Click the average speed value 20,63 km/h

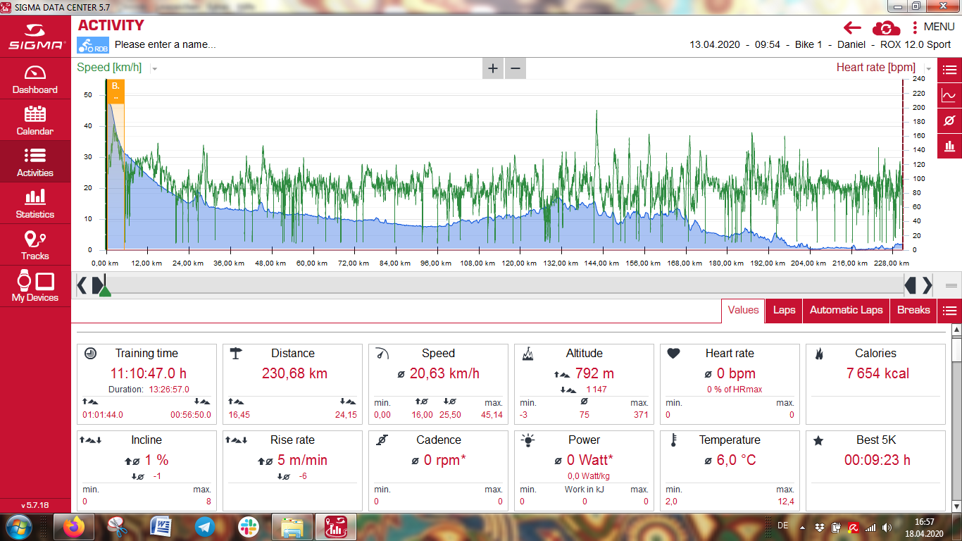[x=445, y=374]
